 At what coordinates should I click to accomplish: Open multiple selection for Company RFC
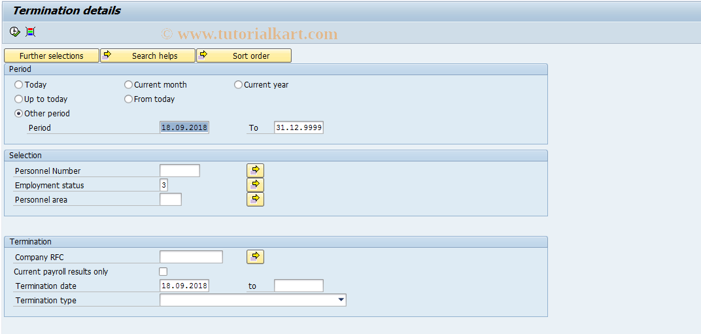(255, 257)
